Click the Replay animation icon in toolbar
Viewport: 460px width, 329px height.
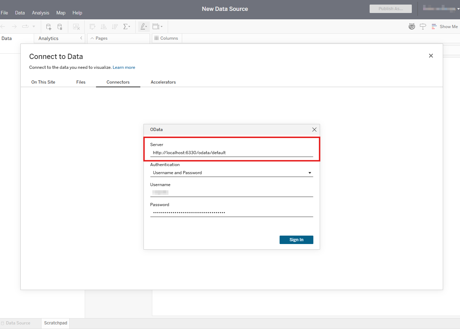tap(25, 26)
